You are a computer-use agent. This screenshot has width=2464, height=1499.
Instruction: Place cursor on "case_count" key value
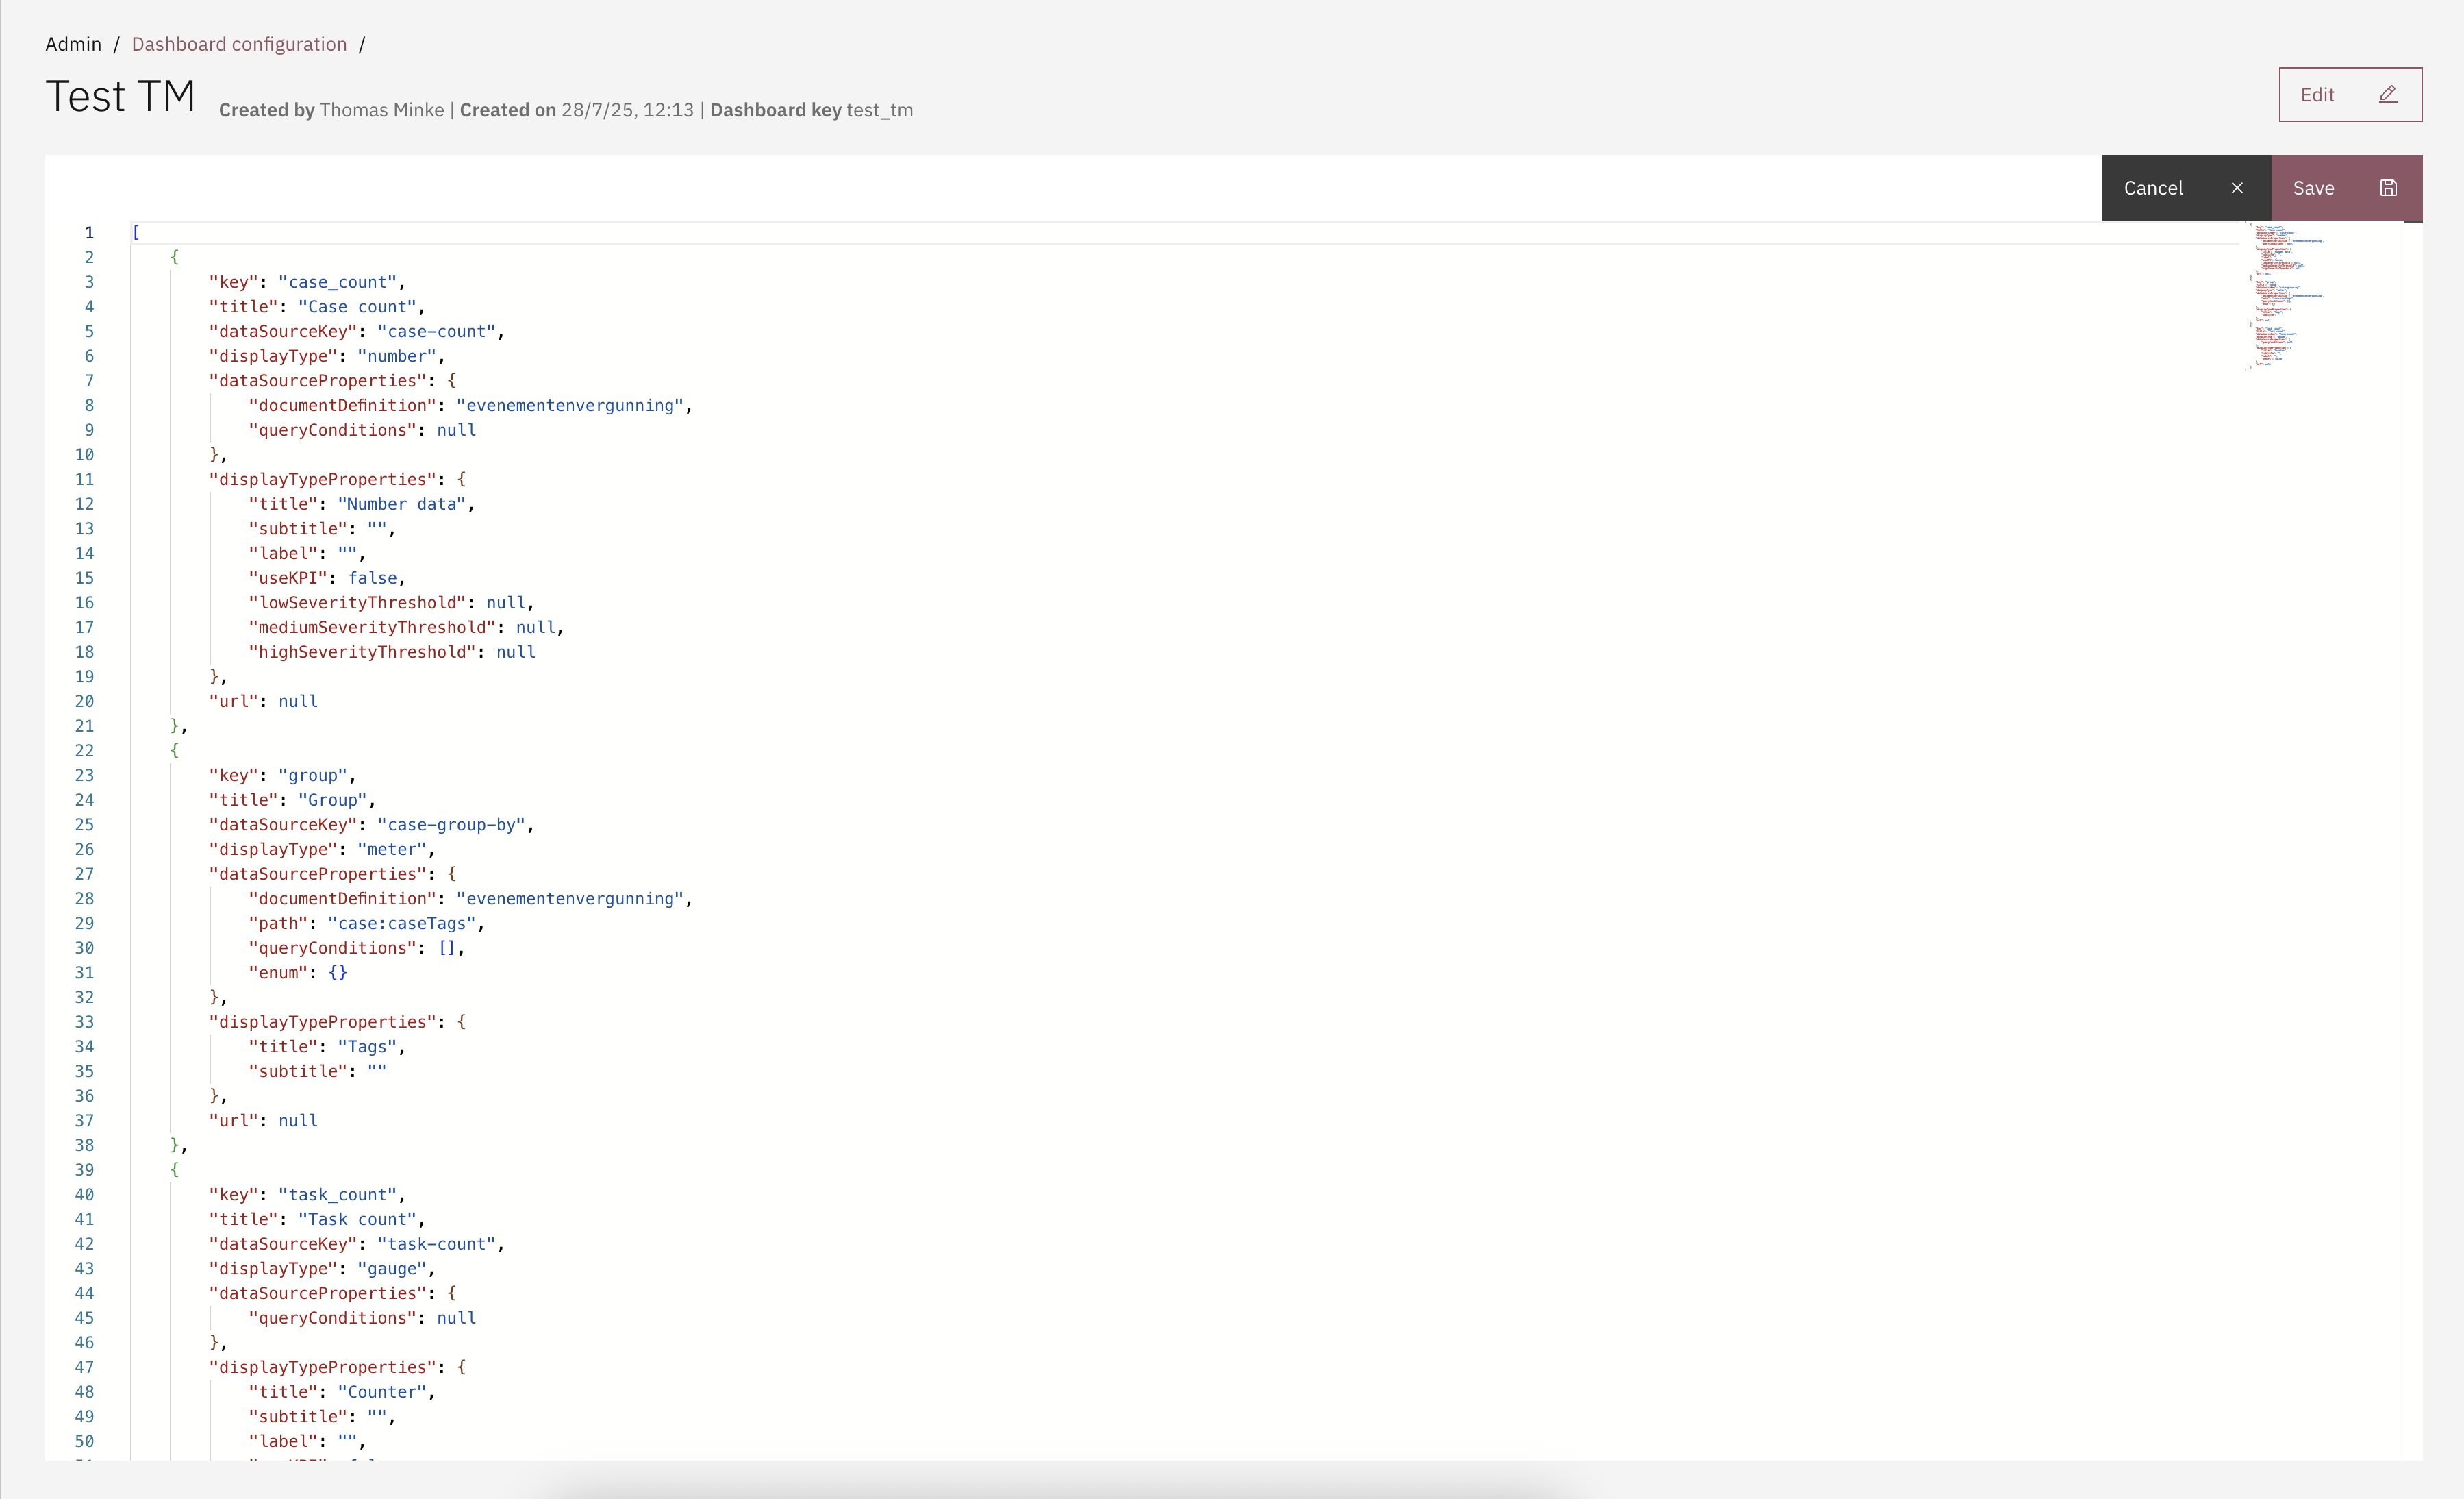point(338,282)
